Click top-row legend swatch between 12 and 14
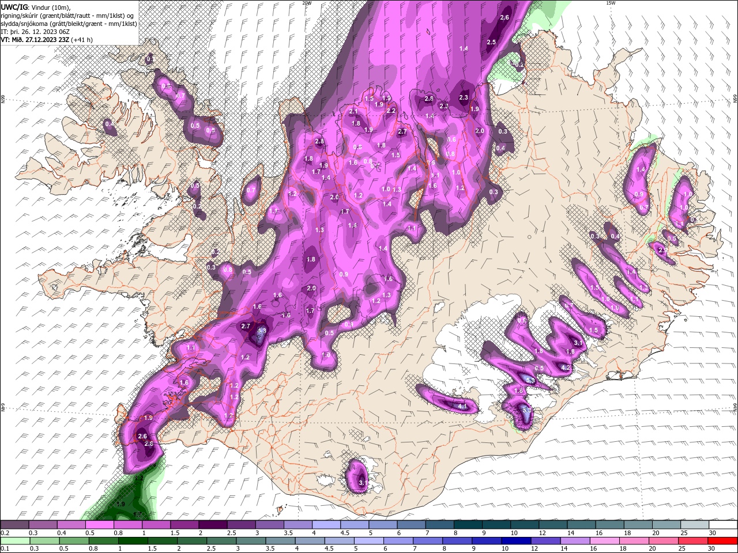738x553 pixels. (552, 525)
